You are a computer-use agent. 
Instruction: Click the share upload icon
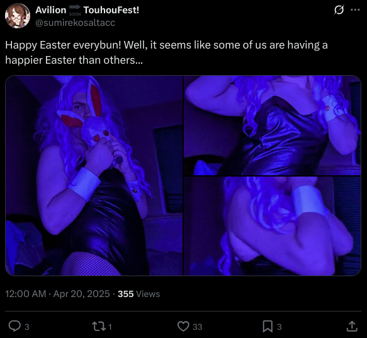pyautogui.click(x=352, y=326)
